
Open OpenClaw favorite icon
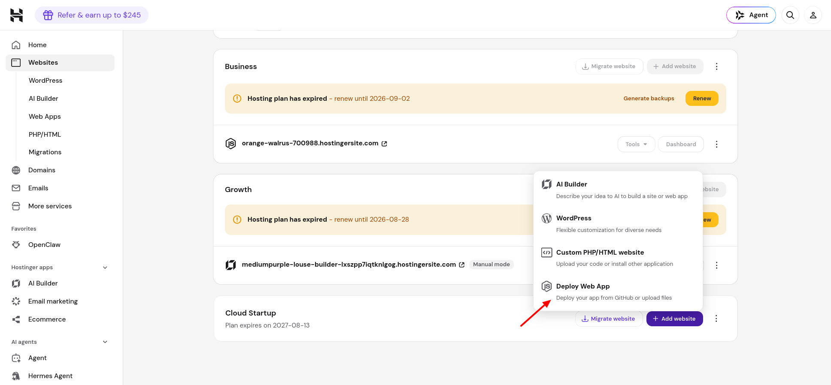point(16,245)
